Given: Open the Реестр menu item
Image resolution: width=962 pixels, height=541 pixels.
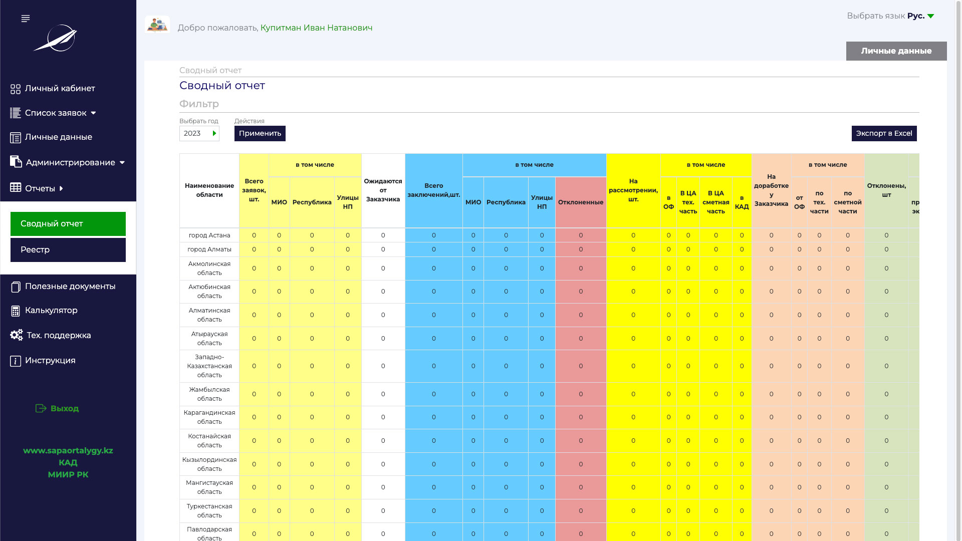Looking at the screenshot, I should (68, 250).
